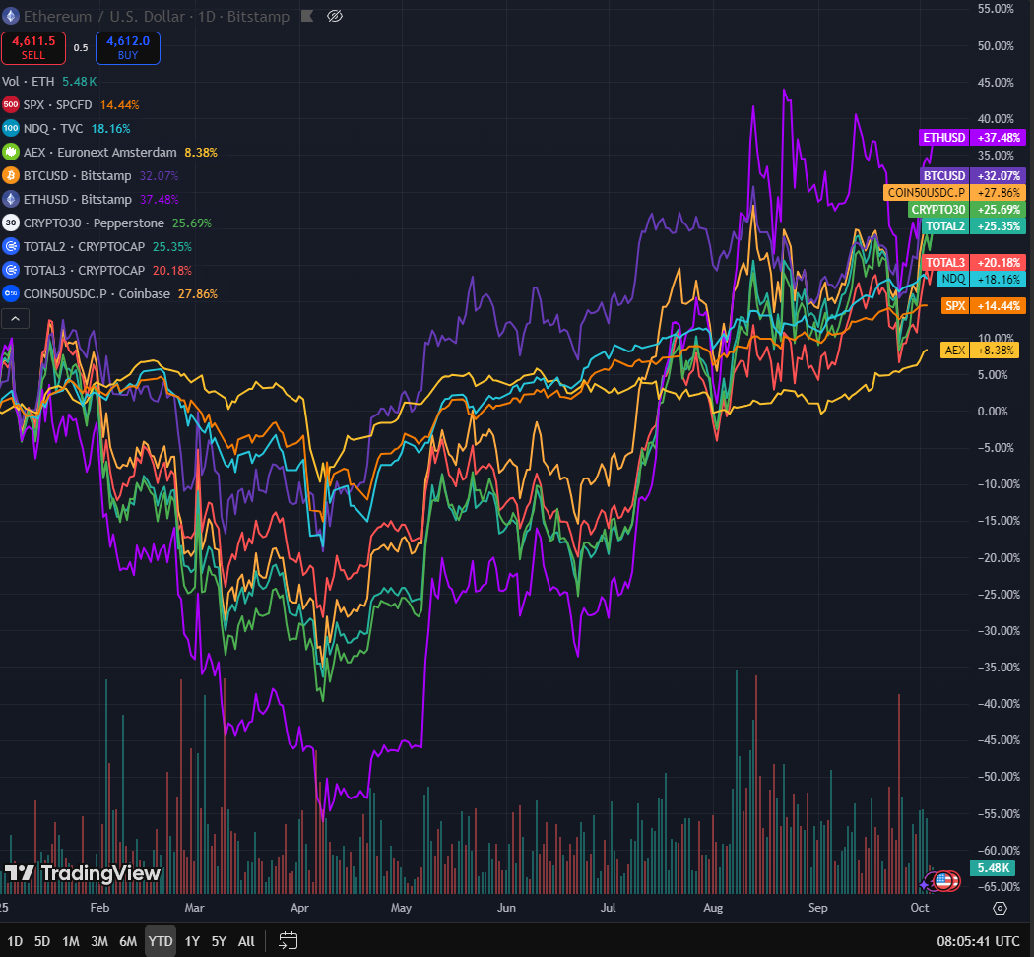Select the 5Y time range
1034x957 pixels.
(219, 941)
